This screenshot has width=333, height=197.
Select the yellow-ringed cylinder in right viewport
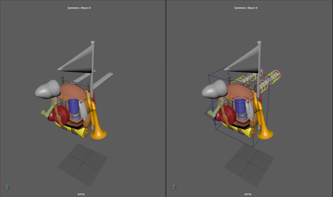tap(270, 82)
